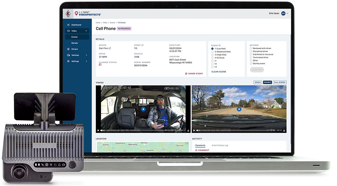Open Recalls in the sidebar
Image resolution: width=337 pixels, height=186 pixels.
pos(75,43)
